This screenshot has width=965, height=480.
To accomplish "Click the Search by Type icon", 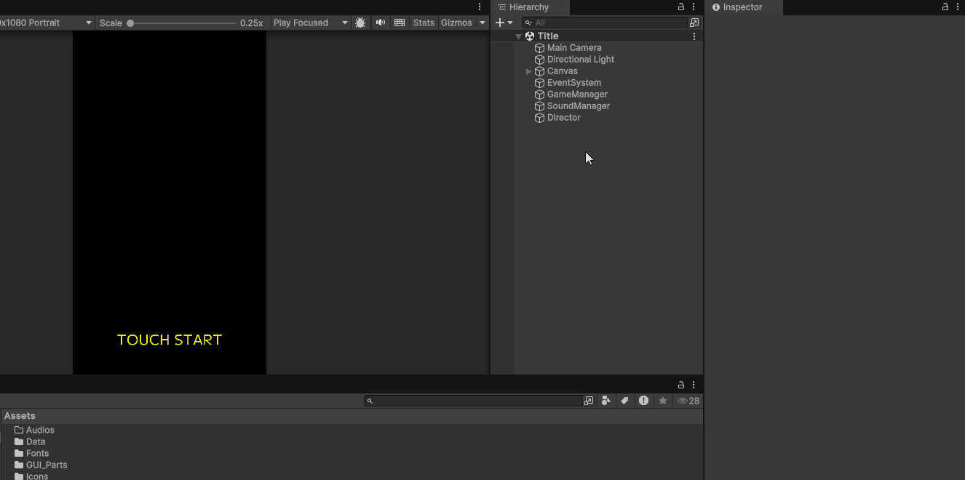I will click(x=605, y=401).
